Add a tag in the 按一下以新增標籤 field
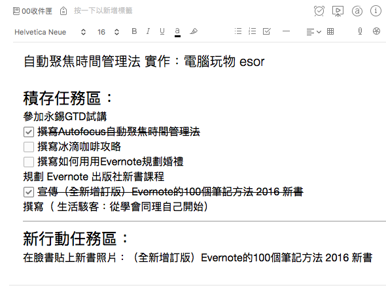386x294 pixels. [x=103, y=11]
